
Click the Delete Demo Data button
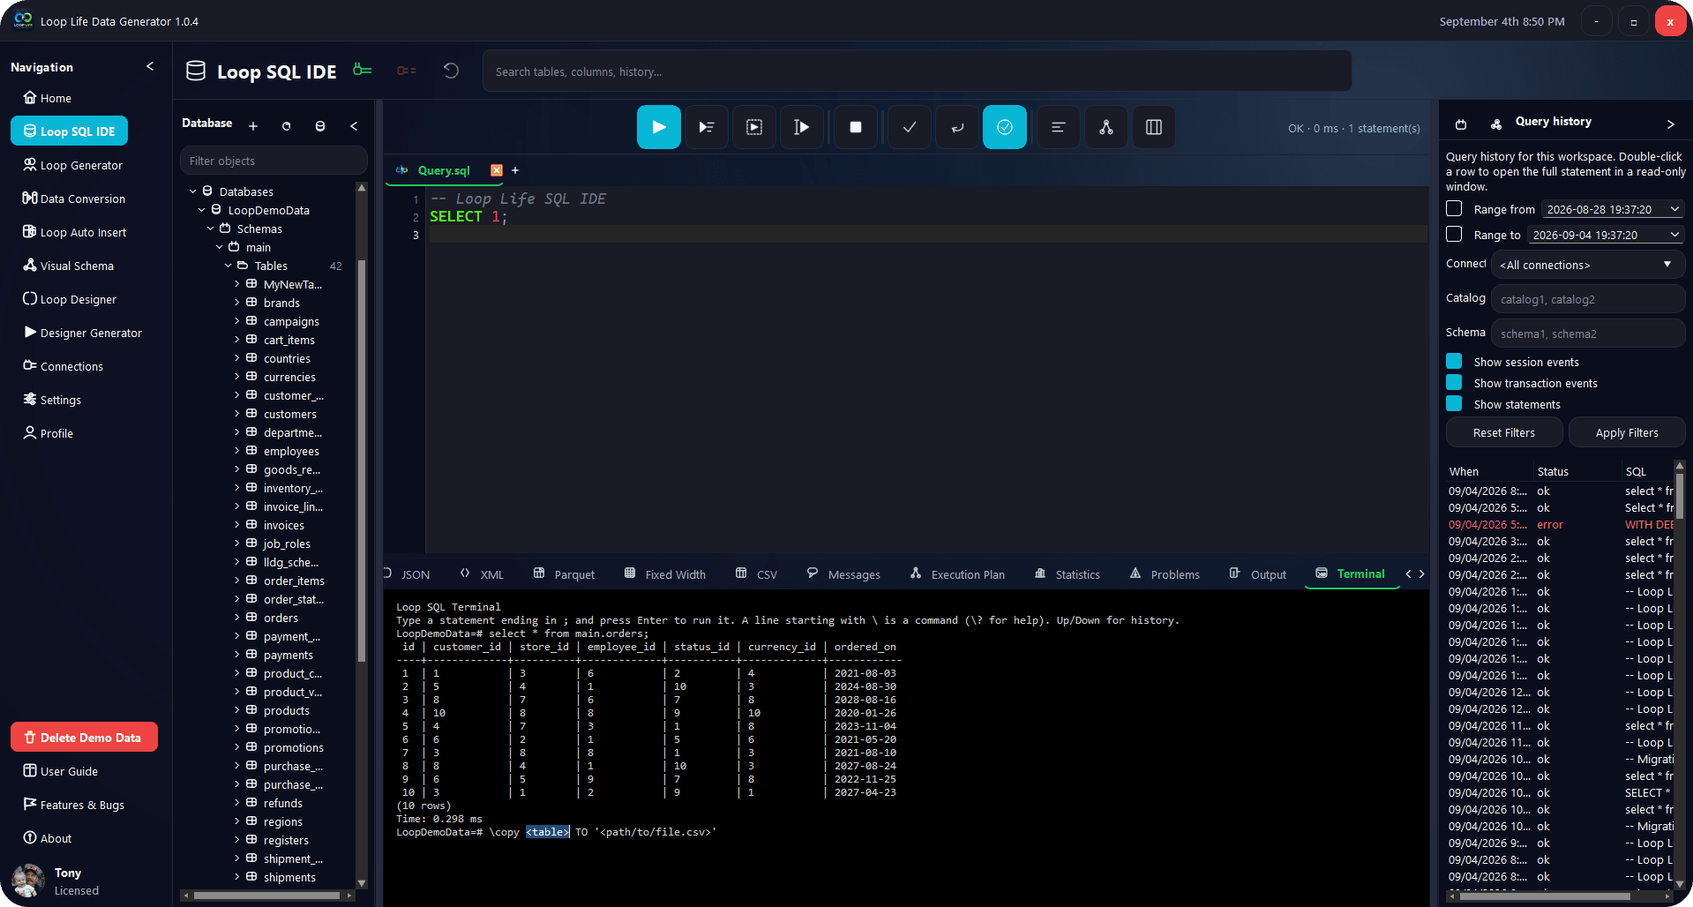click(x=84, y=738)
